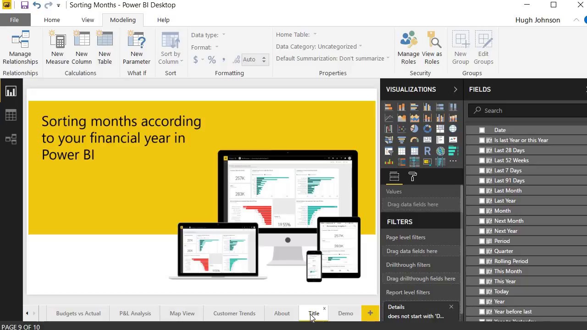Switch to the Home ribbon tab
587x330 pixels.
[x=52, y=20]
